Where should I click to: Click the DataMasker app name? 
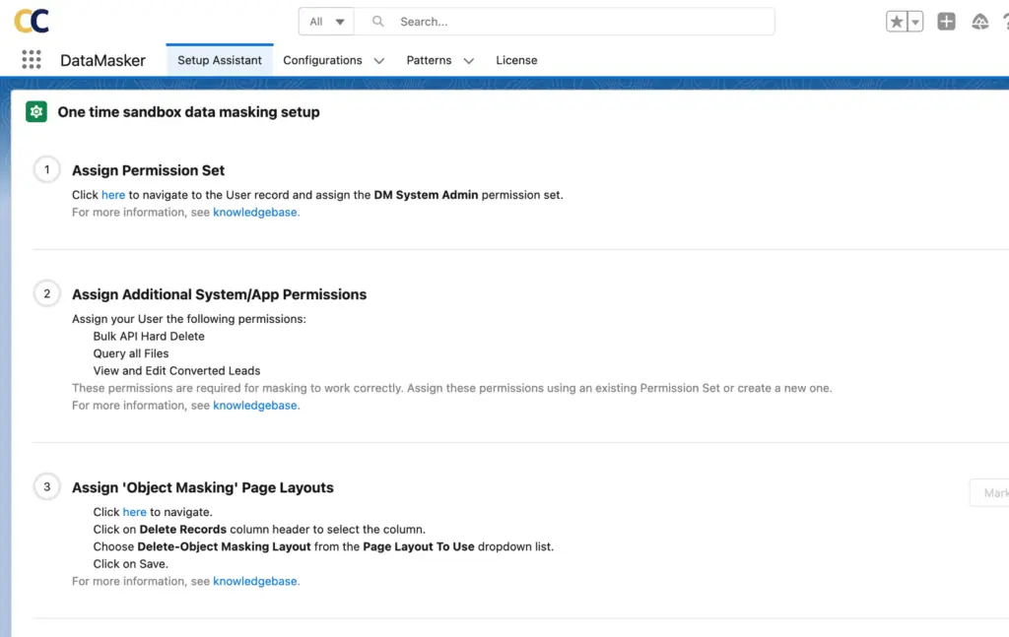(102, 60)
